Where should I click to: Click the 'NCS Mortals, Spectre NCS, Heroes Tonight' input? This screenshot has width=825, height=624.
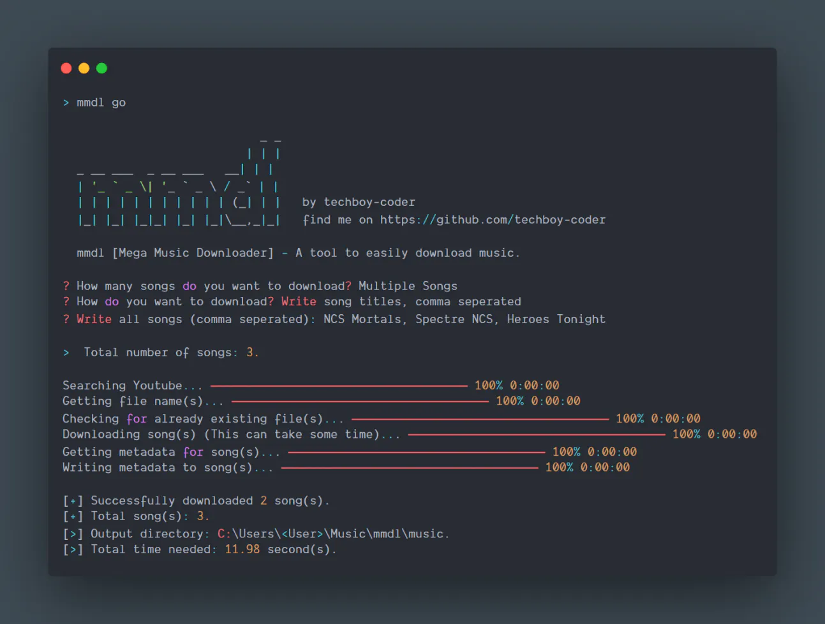point(464,319)
